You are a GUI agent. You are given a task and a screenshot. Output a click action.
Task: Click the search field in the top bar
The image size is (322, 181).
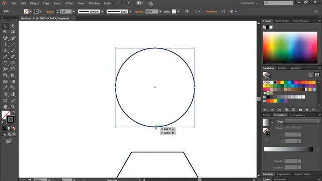pos(278,3)
